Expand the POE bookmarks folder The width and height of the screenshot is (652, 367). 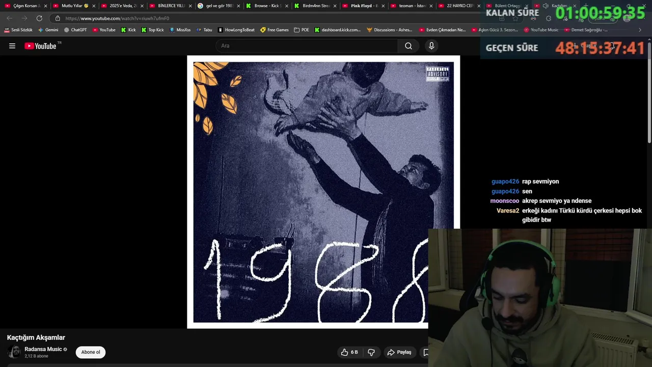[x=302, y=30]
